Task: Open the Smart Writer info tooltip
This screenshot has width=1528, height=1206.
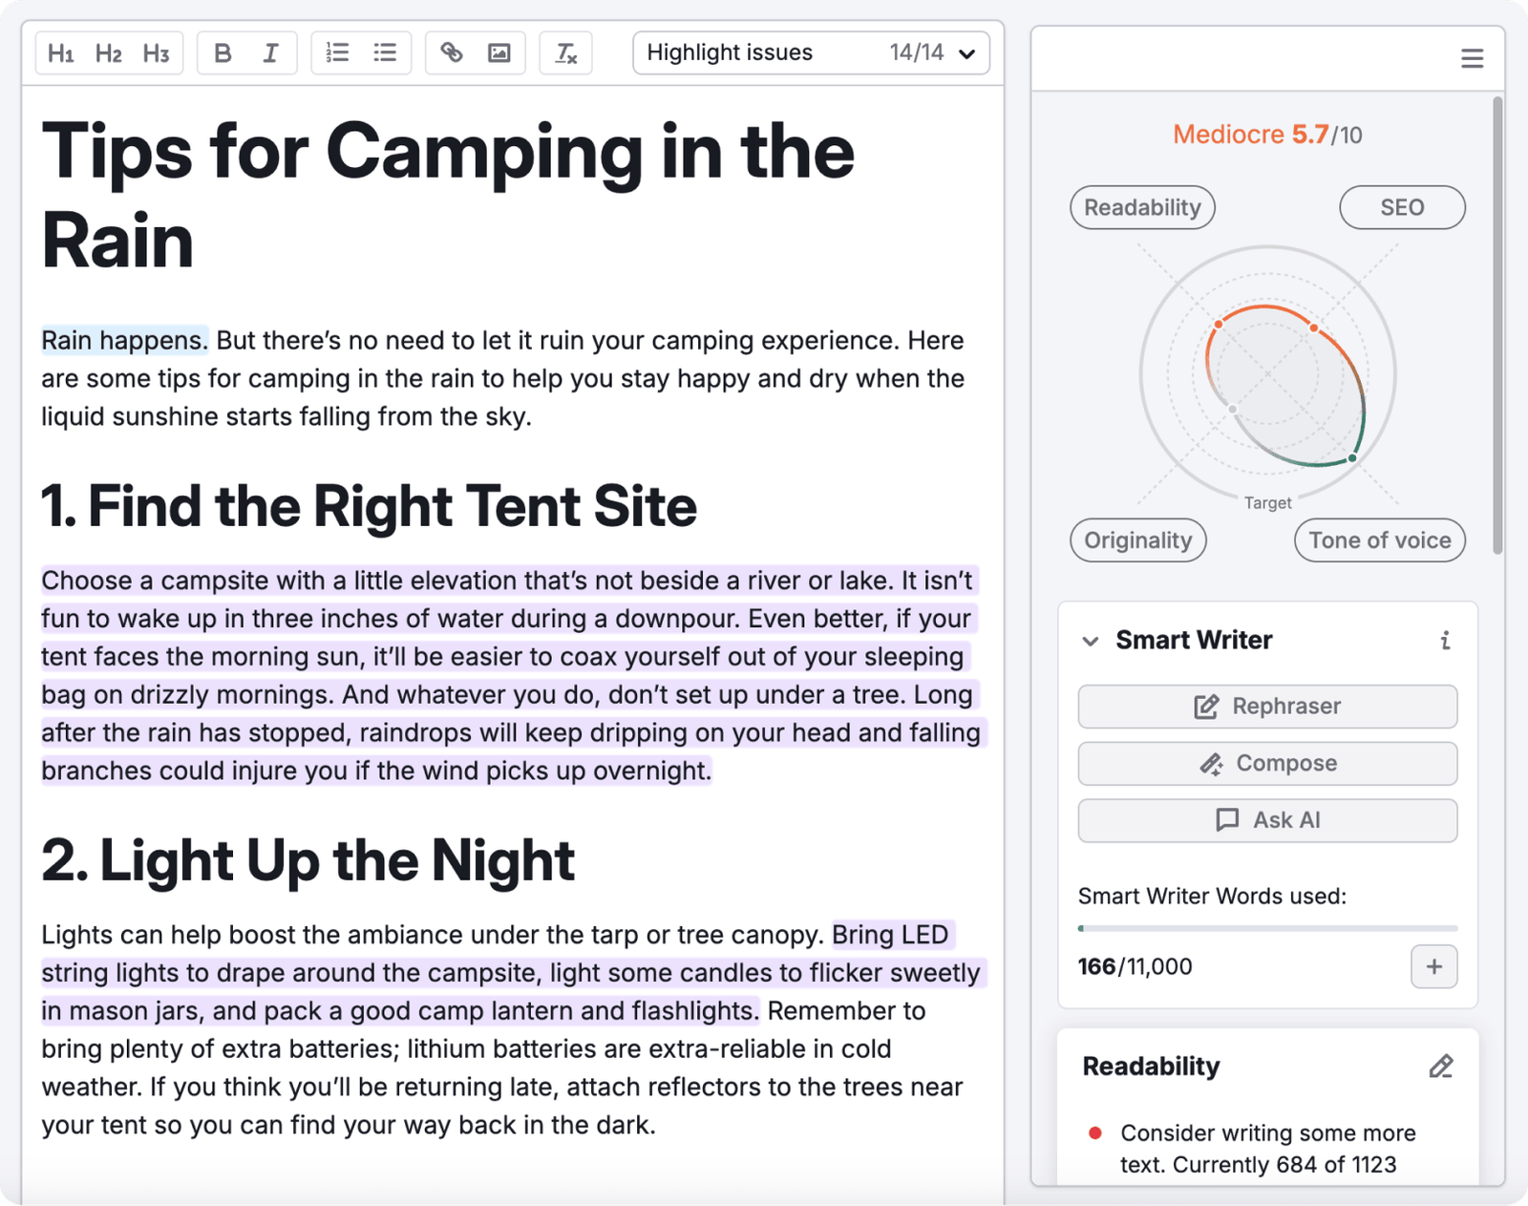Action: pos(1445,642)
